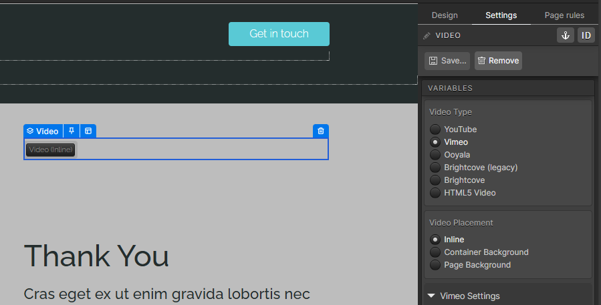
Task: Click the Get in touch button
Action: click(x=279, y=34)
